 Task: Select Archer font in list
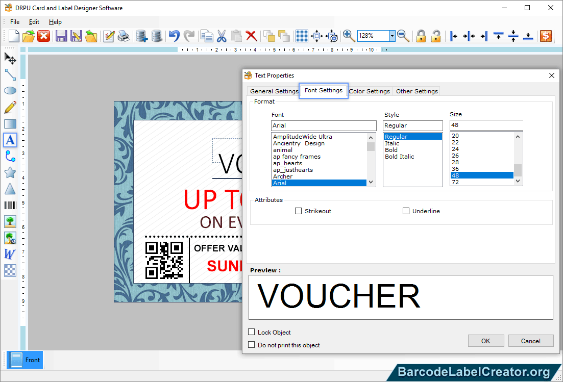319,176
